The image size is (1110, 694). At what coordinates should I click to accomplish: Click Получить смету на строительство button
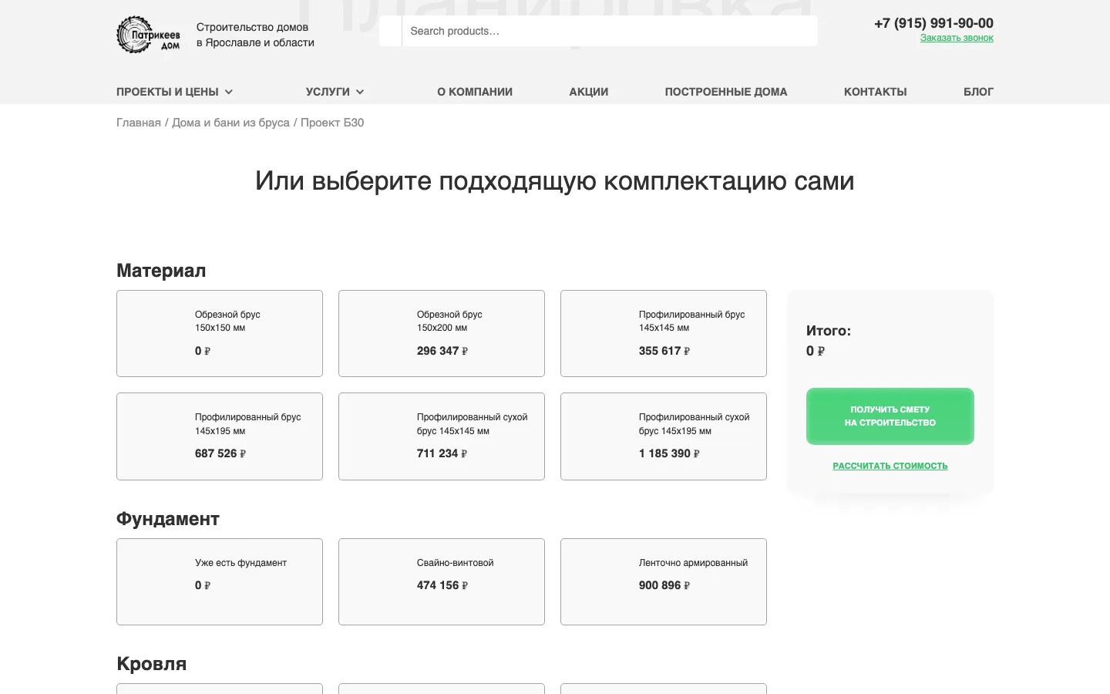890,416
